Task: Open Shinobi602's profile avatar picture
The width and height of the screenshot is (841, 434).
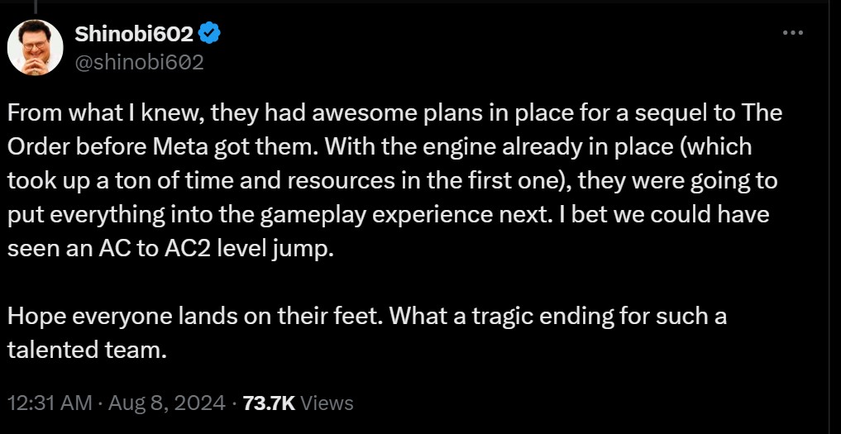Action: coord(36,46)
